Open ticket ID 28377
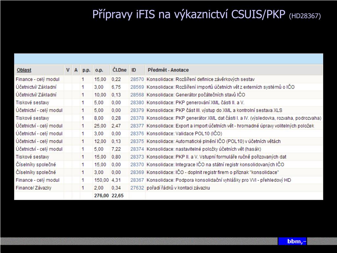Viewport: 337px width, 253px height. (x=137, y=126)
